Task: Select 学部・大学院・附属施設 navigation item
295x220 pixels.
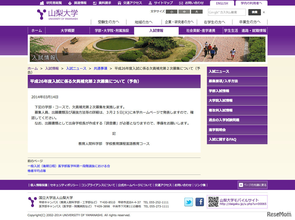Action: [112, 31]
